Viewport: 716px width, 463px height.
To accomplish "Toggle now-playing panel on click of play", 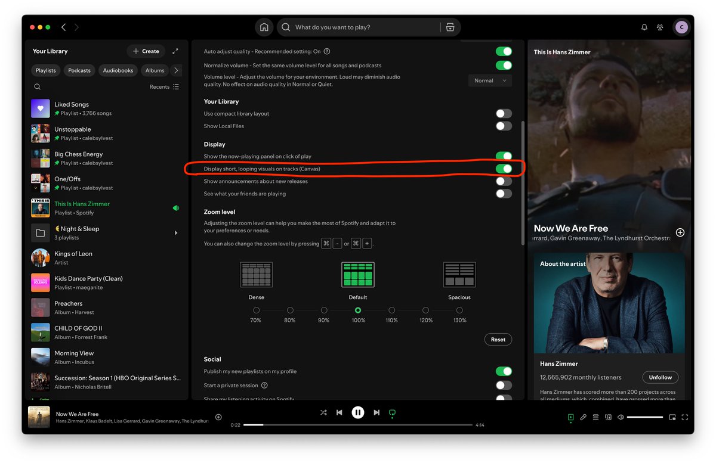I will (x=504, y=156).
